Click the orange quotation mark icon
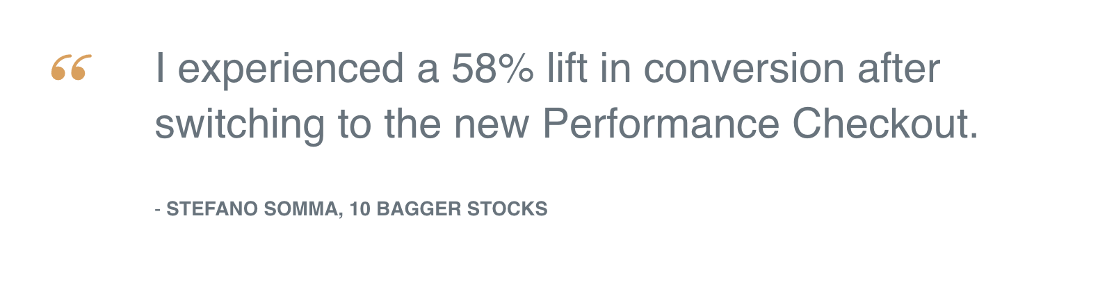1107x296 pixels. 71,67
